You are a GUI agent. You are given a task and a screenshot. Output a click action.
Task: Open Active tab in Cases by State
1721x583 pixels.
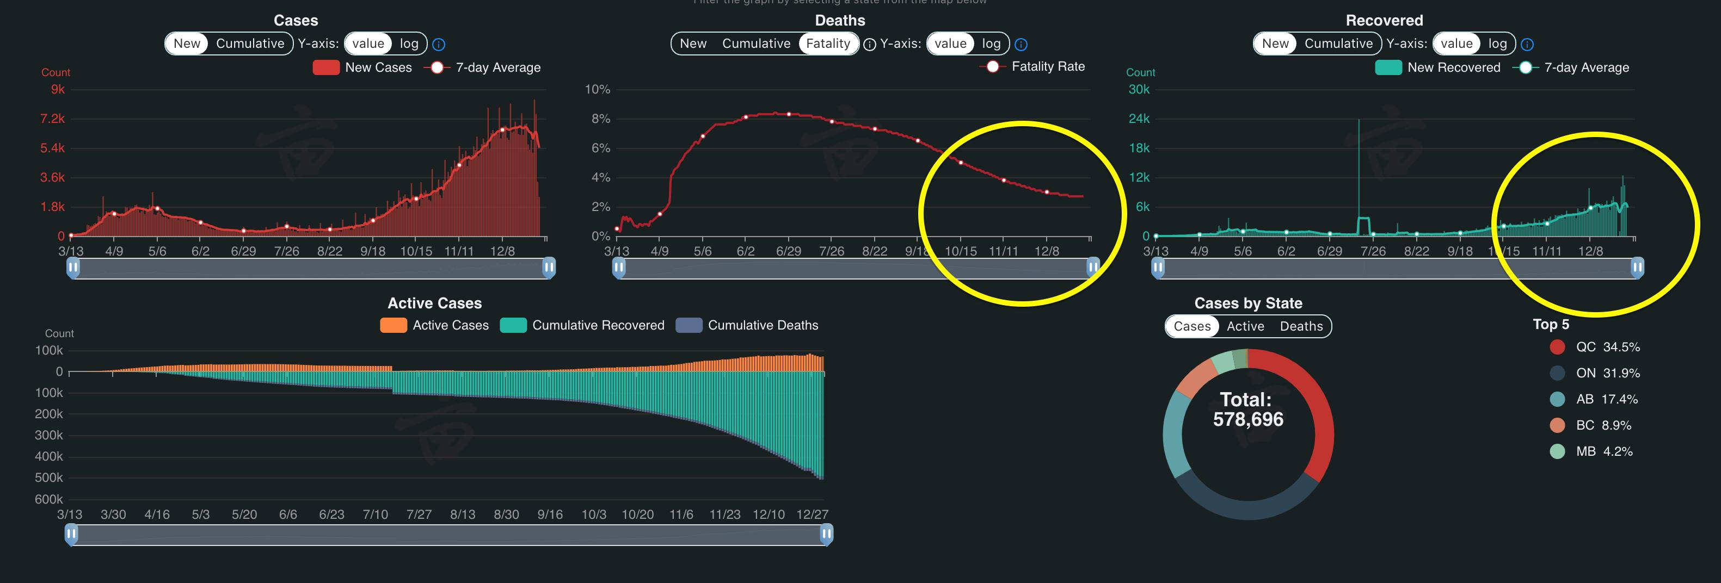point(1245,326)
